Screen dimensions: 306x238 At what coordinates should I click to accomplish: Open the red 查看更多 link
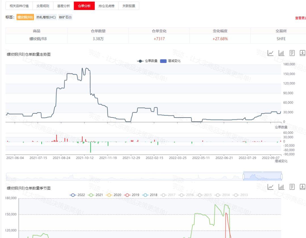coord(301,18)
